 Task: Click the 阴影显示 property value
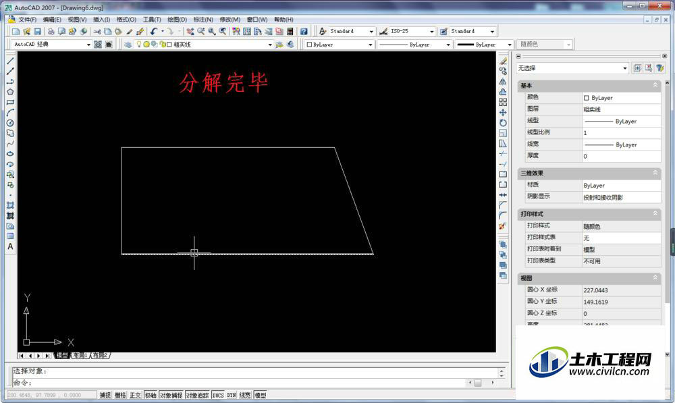click(621, 197)
